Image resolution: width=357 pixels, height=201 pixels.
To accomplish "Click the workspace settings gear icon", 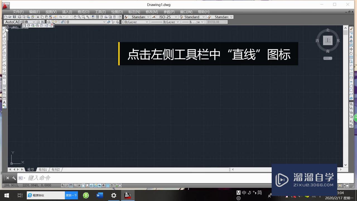I will 38,22.
